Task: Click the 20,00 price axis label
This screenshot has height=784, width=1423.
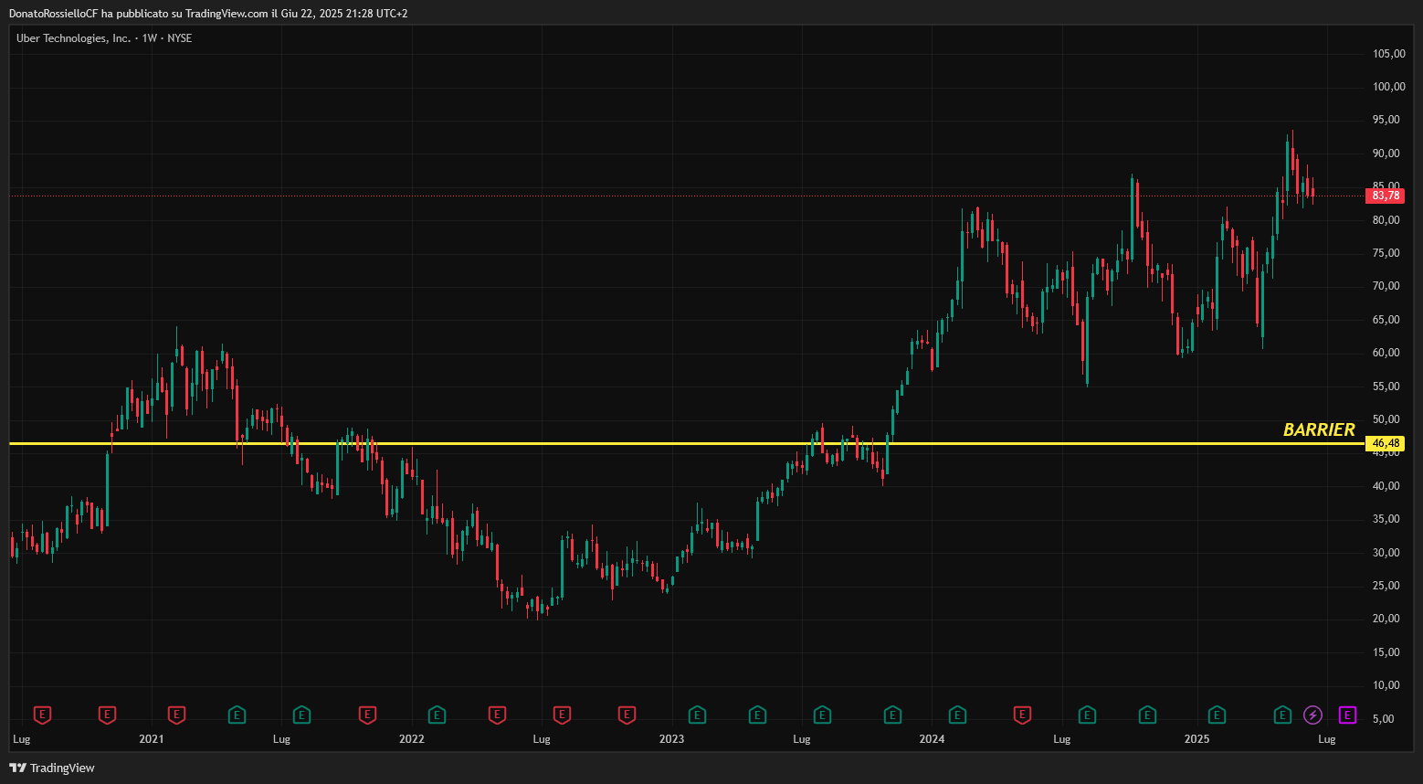Action: click(1386, 619)
